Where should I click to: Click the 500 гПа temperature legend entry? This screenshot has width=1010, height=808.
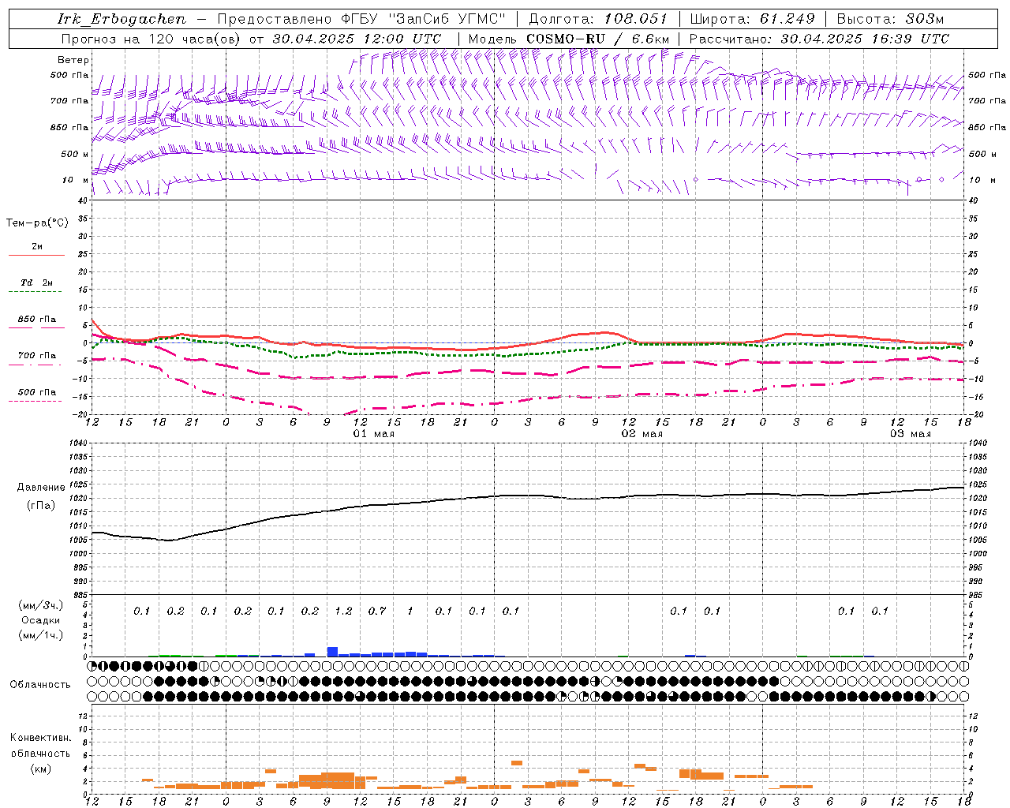click(x=36, y=391)
